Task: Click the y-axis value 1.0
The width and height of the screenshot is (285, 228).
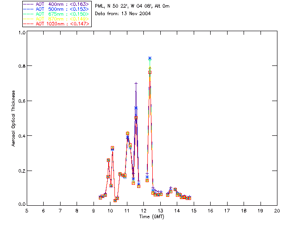Action: [x=22, y=33]
